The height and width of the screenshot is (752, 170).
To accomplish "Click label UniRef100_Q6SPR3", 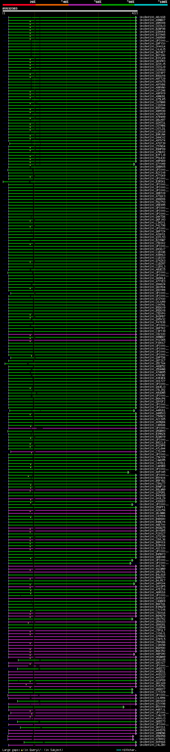I will [152, 61].
